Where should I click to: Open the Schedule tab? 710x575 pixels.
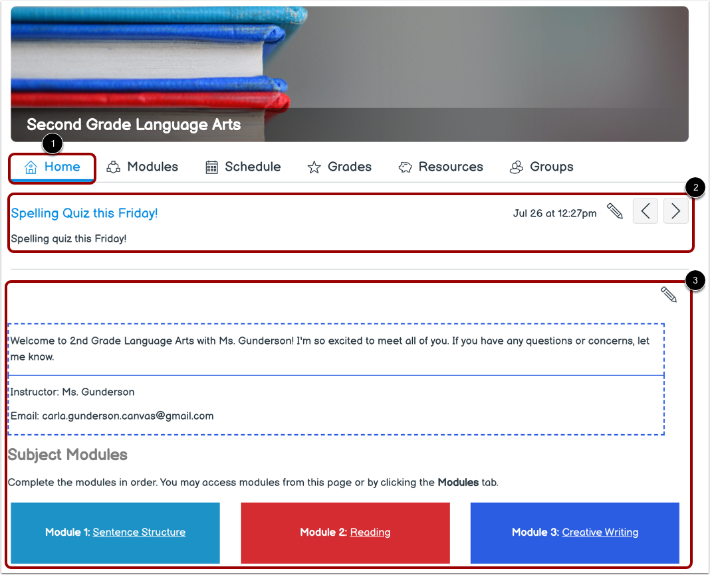click(x=253, y=167)
